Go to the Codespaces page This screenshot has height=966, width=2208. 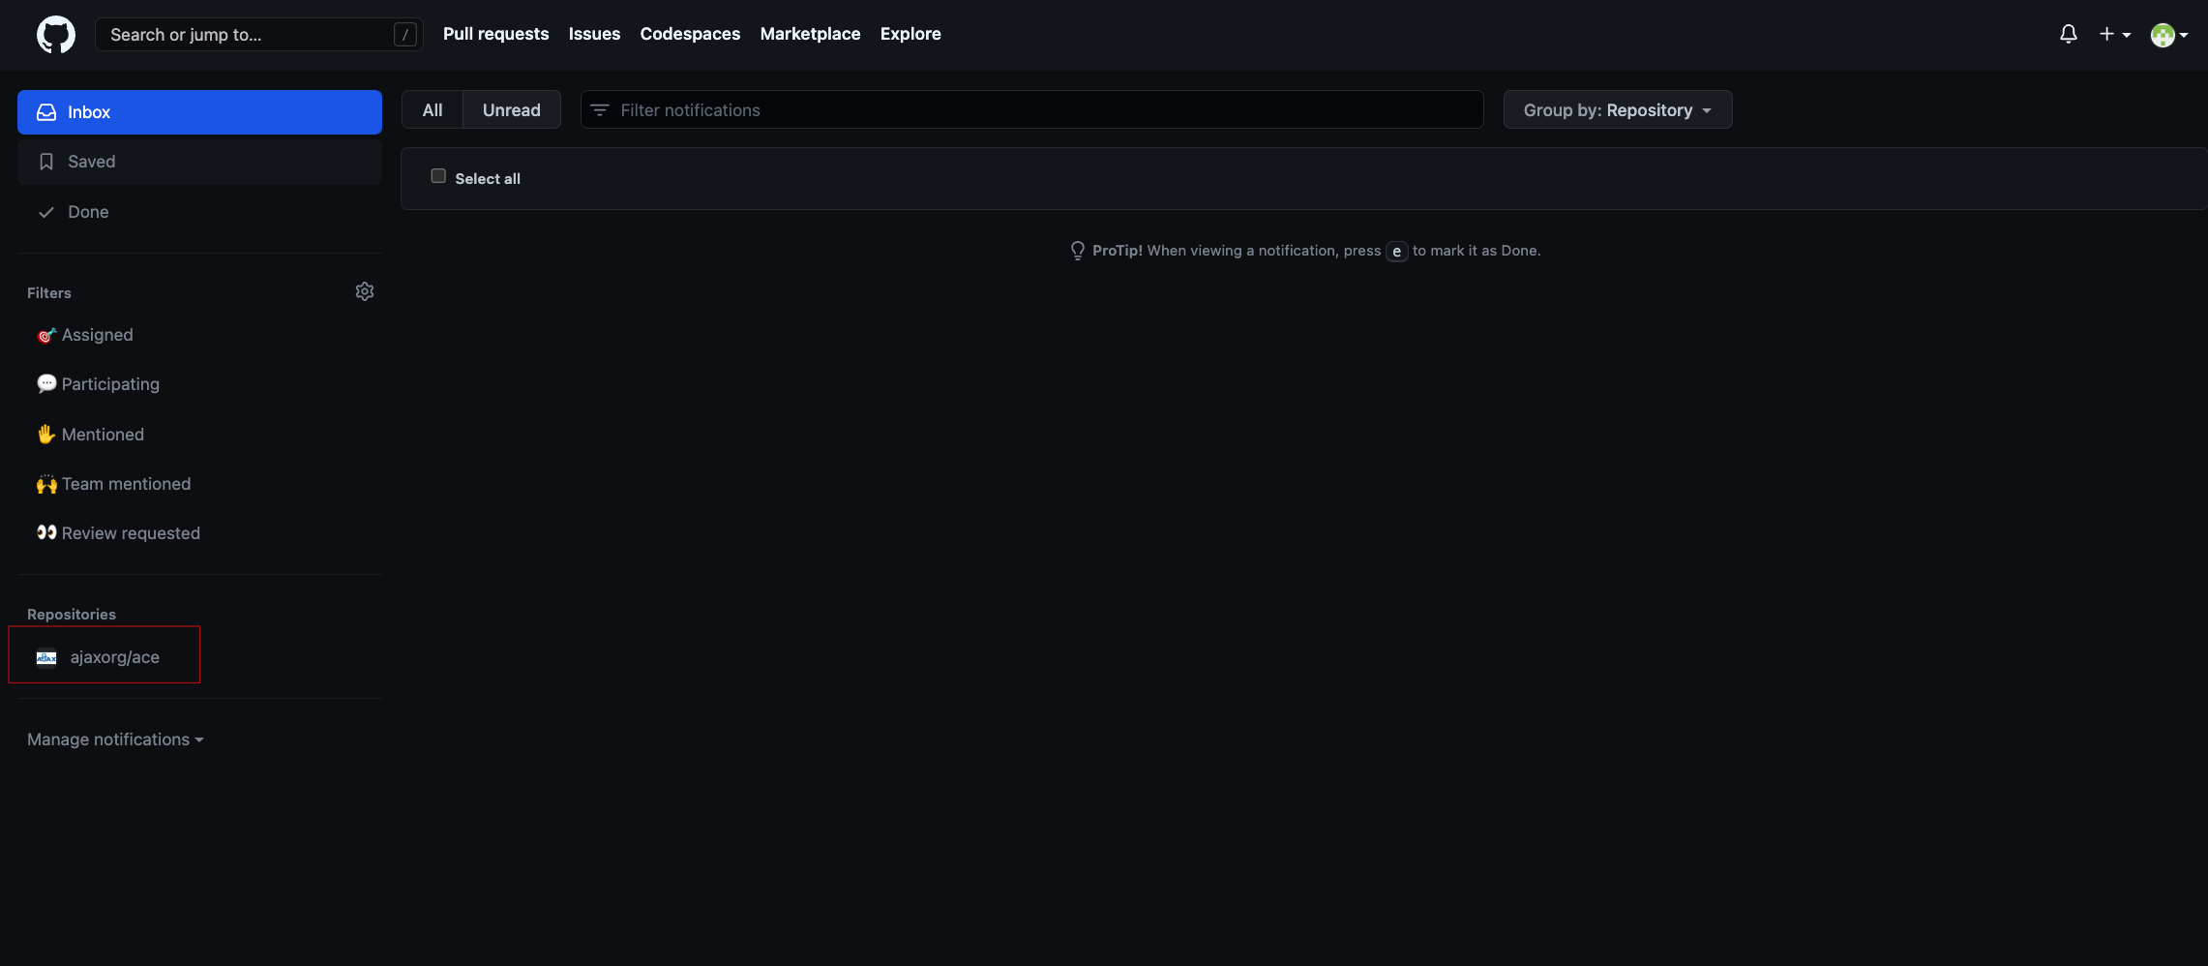click(x=689, y=34)
